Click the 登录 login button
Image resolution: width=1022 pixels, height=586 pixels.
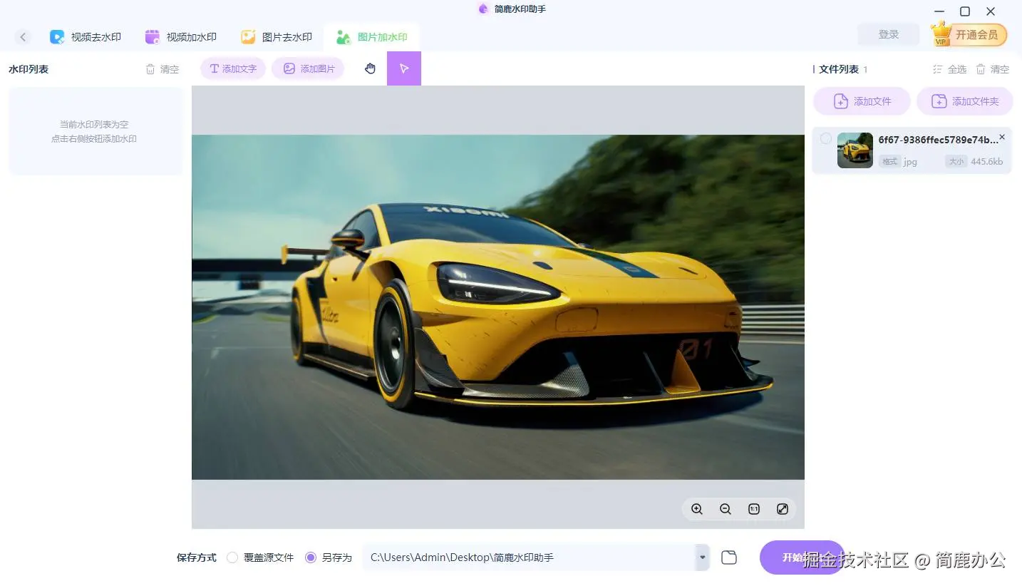pos(889,34)
